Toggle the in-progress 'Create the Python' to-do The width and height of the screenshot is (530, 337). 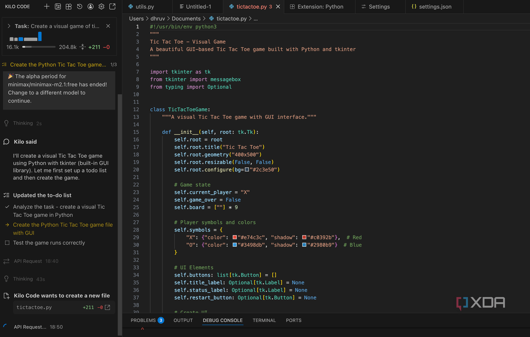coord(7,225)
